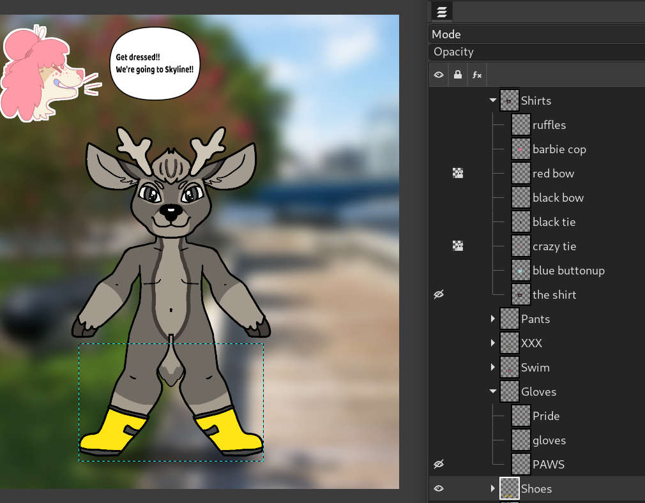Image resolution: width=645 pixels, height=503 pixels.
Task: Unhide the PAWS layer
Action: (x=439, y=464)
